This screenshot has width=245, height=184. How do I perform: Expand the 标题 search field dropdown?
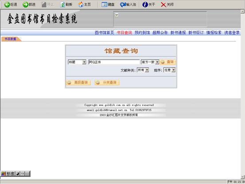coord(84,62)
